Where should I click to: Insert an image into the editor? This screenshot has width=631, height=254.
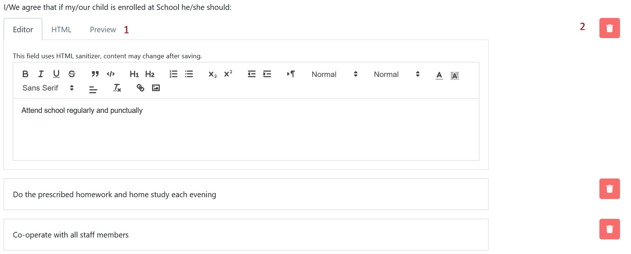pyautogui.click(x=156, y=88)
